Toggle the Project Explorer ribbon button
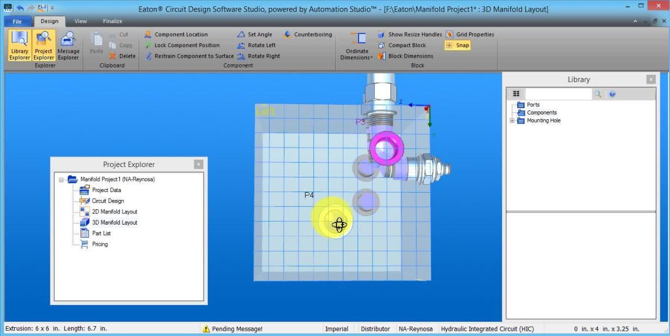 click(43, 46)
